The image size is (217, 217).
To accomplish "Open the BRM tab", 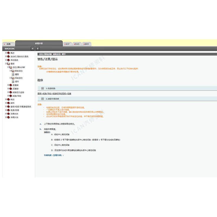I will pos(87,44).
